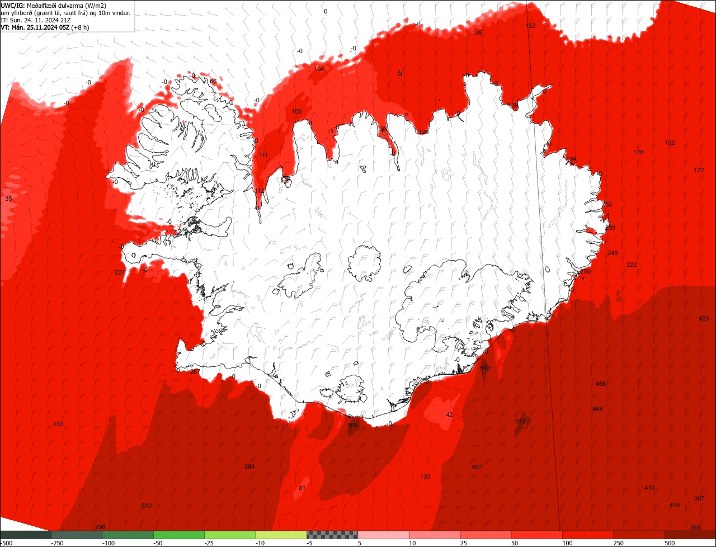The image size is (716, 547).
Task: Click the value 81 in the southern sea
Action: click(302, 488)
